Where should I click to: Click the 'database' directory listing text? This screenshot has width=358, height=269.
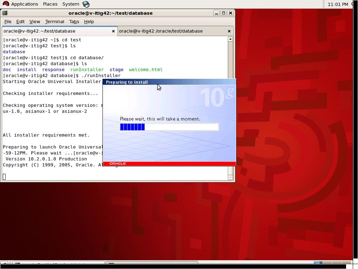point(14,52)
